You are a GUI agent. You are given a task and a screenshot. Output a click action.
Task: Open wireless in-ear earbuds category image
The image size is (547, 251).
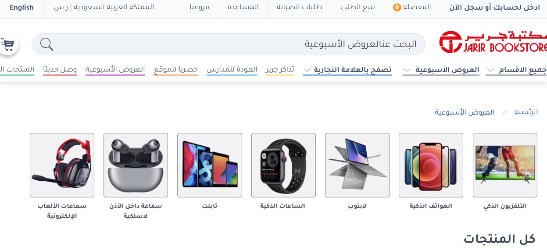[x=136, y=165]
